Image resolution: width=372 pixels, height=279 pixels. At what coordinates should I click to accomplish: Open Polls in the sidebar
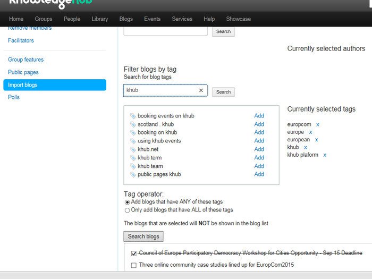pyautogui.click(x=14, y=97)
